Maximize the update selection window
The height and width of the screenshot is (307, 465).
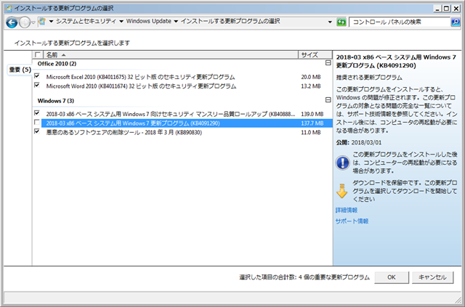click(x=446, y=9)
